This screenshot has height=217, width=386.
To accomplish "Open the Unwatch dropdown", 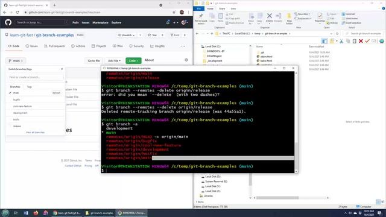I will pos(127,35).
